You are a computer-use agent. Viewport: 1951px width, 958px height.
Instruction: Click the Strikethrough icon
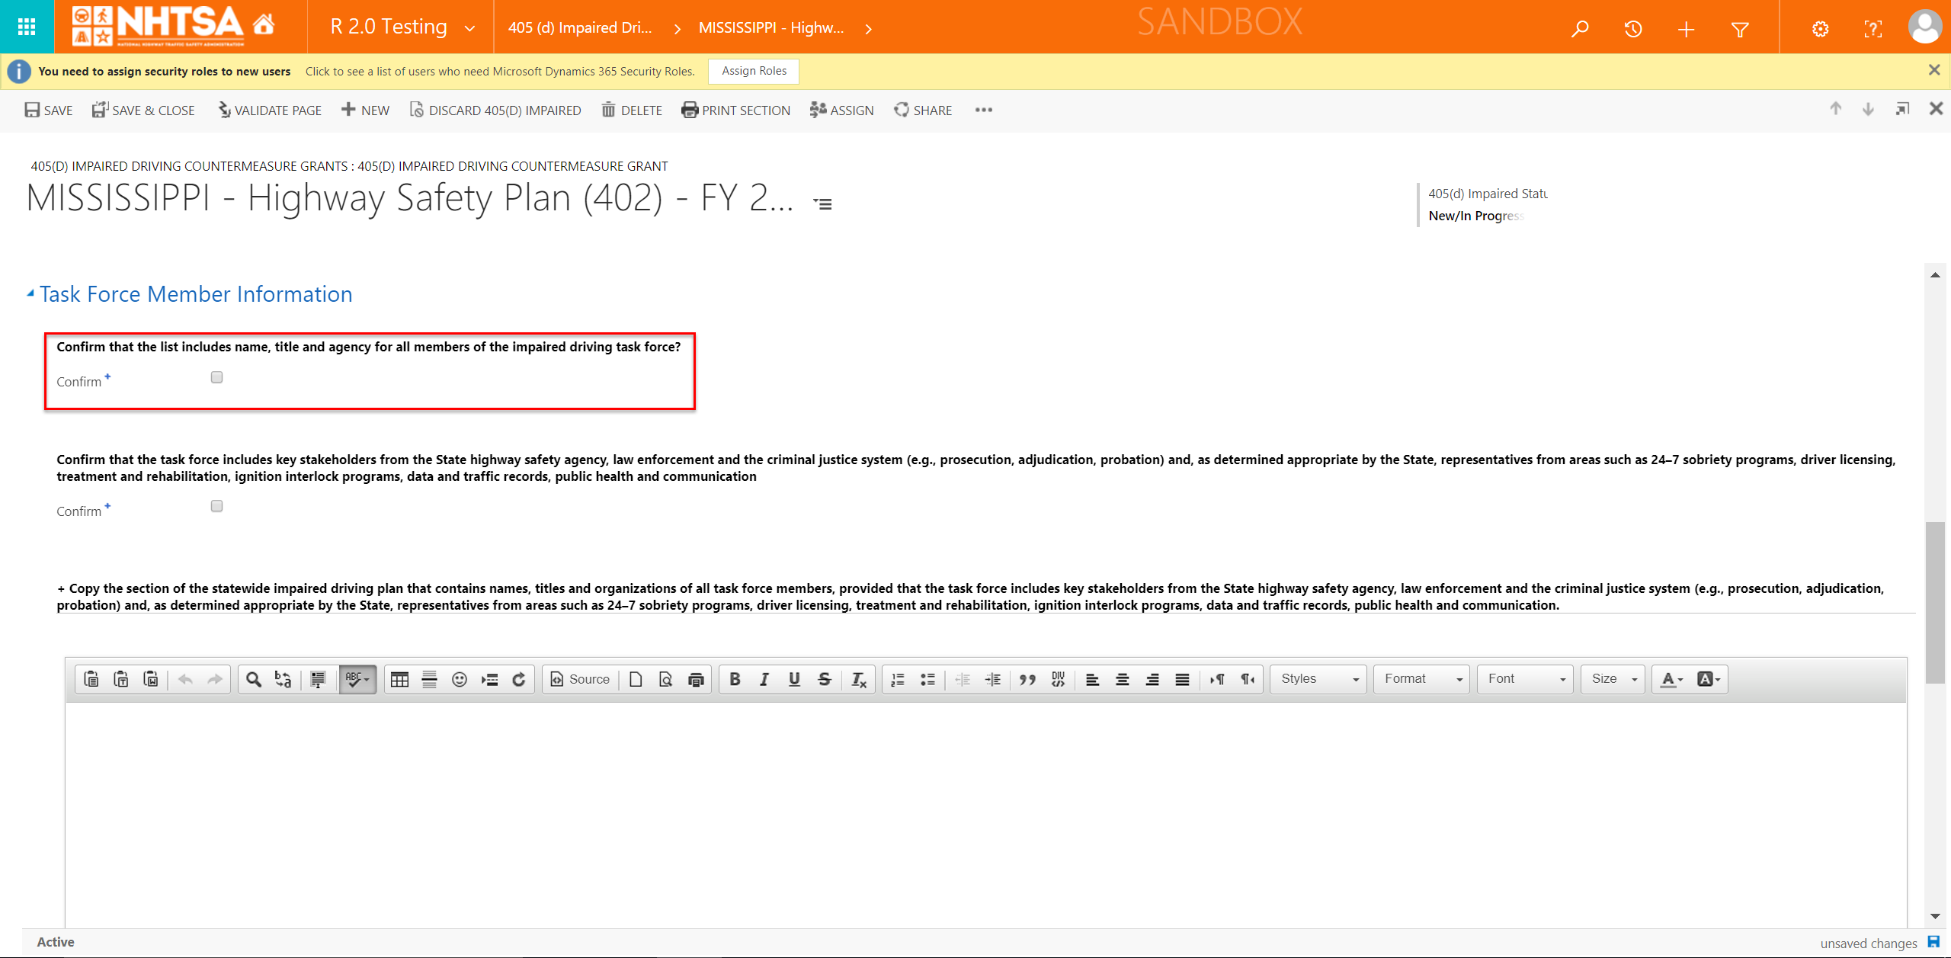[824, 679]
